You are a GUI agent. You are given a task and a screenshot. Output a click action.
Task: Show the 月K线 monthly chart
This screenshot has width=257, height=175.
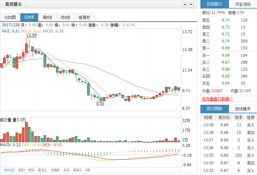[x=65, y=17]
